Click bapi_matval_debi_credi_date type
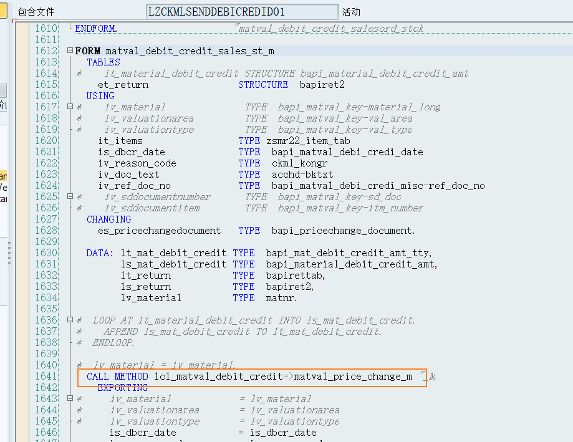This screenshot has height=442, width=573. pos(347,152)
